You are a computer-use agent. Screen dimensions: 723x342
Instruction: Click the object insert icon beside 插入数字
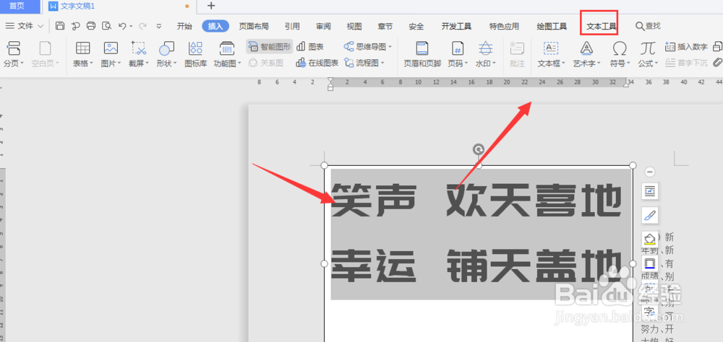click(x=717, y=46)
